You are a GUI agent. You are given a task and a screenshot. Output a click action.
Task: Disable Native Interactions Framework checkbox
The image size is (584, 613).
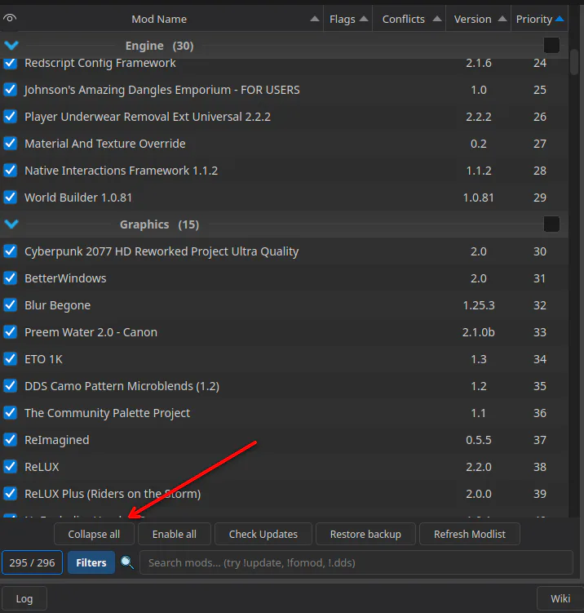(x=10, y=171)
